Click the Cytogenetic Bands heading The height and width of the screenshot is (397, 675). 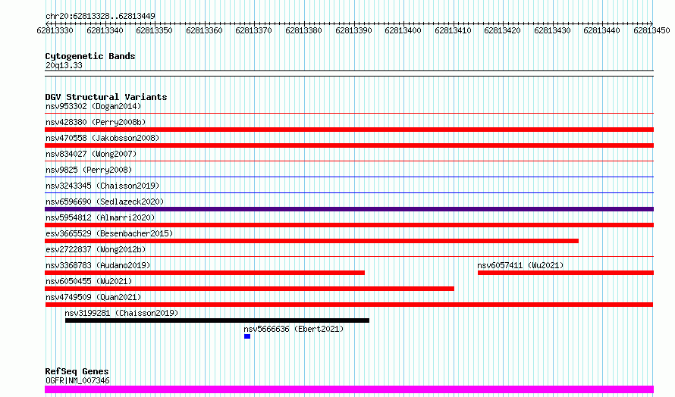tap(90, 56)
